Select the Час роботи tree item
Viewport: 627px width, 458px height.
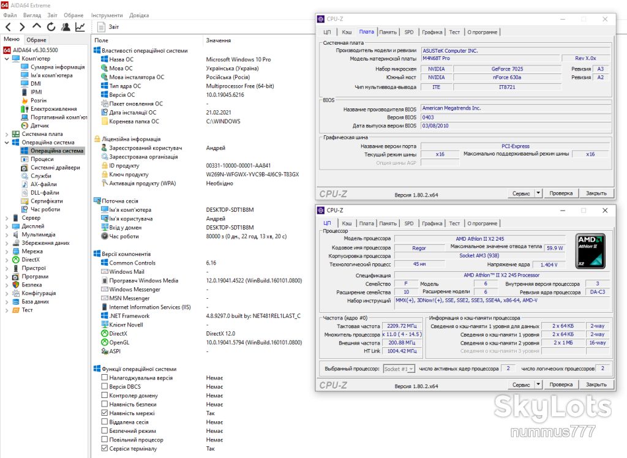click(45, 209)
